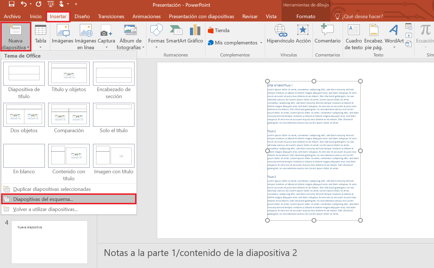The image size is (434, 268).
Task: Pick Imagen con título layout
Action: pyautogui.click(x=114, y=159)
